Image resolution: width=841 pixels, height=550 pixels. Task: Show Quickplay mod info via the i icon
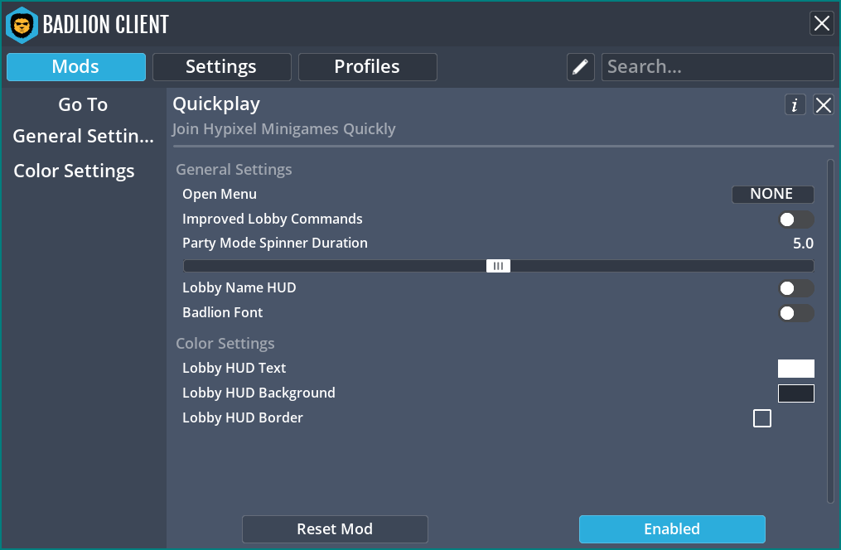coord(795,104)
